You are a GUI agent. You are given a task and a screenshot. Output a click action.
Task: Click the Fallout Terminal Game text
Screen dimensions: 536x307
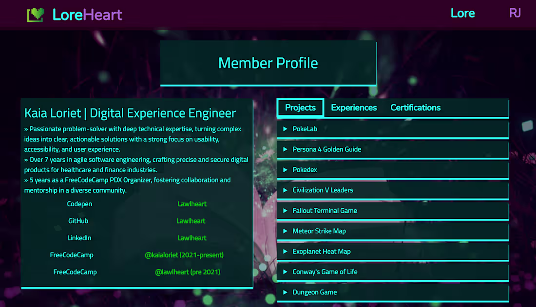325,211
